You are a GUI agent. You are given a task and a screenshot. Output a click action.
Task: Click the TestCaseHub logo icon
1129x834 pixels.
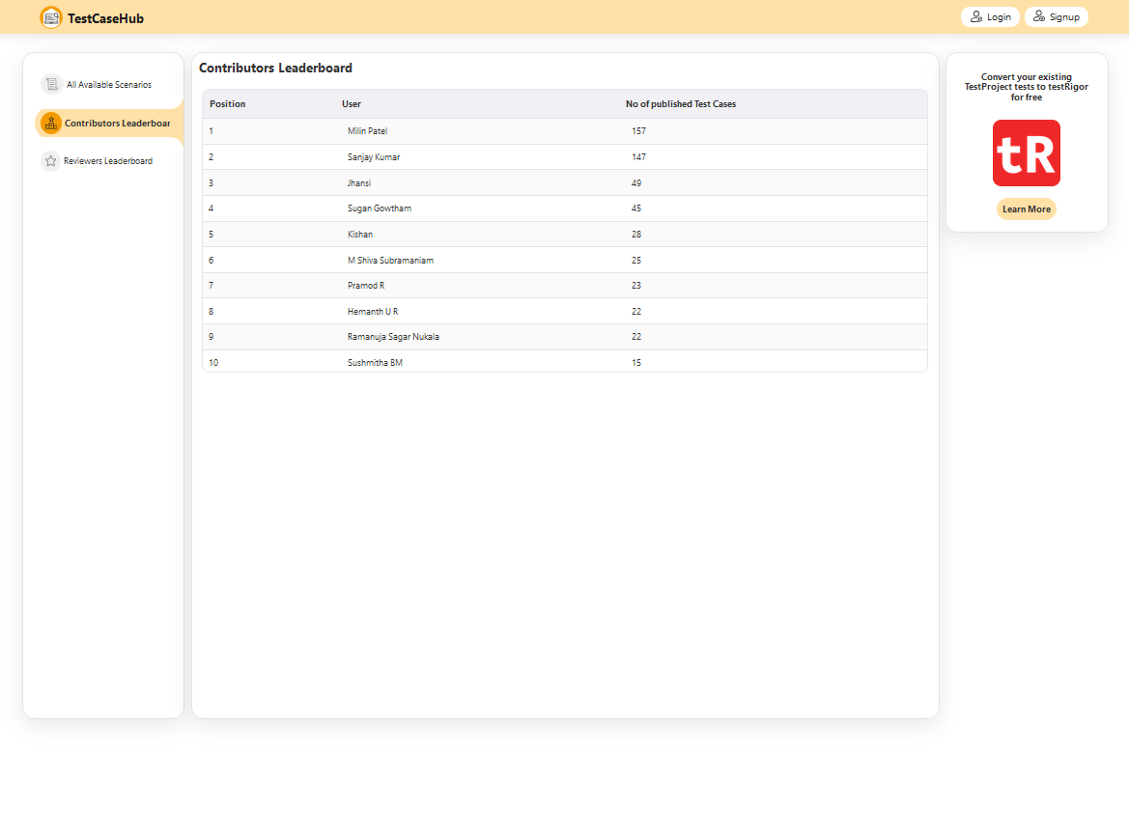pyautogui.click(x=51, y=17)
